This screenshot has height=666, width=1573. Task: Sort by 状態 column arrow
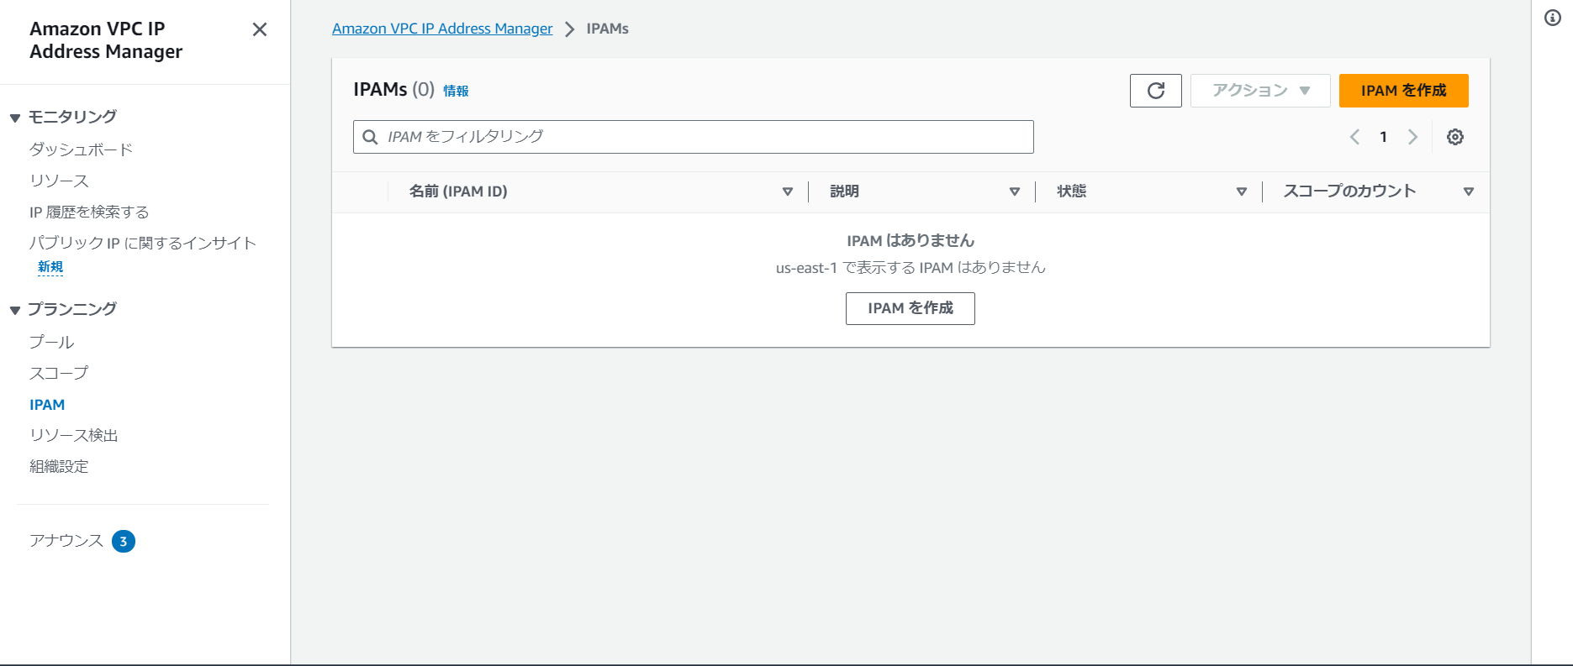coord(1242,191)
